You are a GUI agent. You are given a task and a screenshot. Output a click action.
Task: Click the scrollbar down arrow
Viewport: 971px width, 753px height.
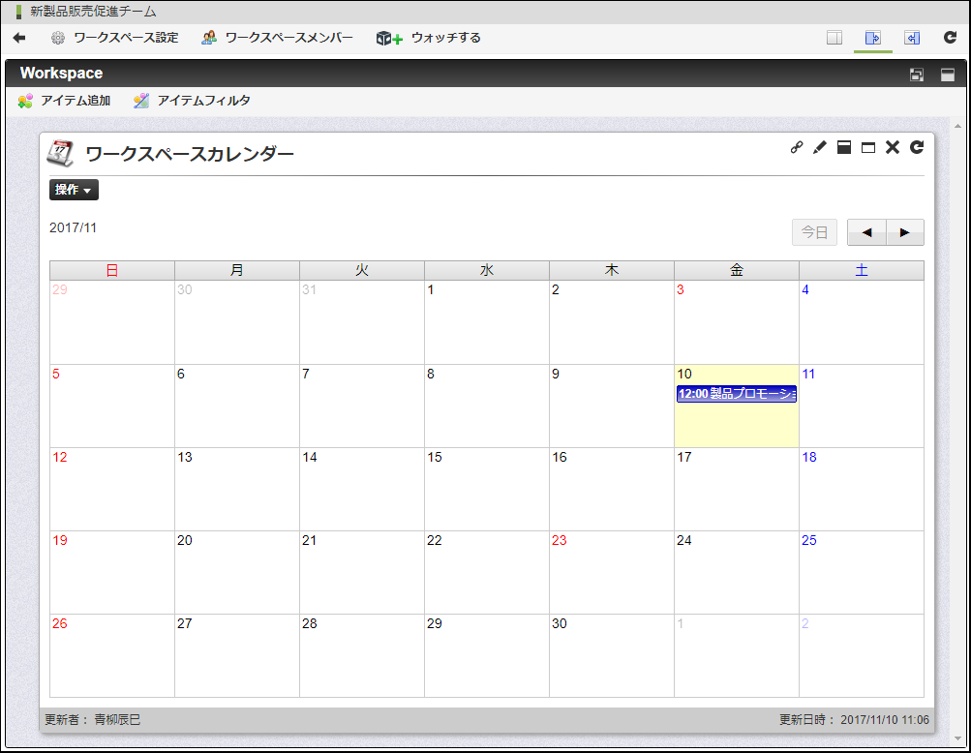[x=957, y=738]
